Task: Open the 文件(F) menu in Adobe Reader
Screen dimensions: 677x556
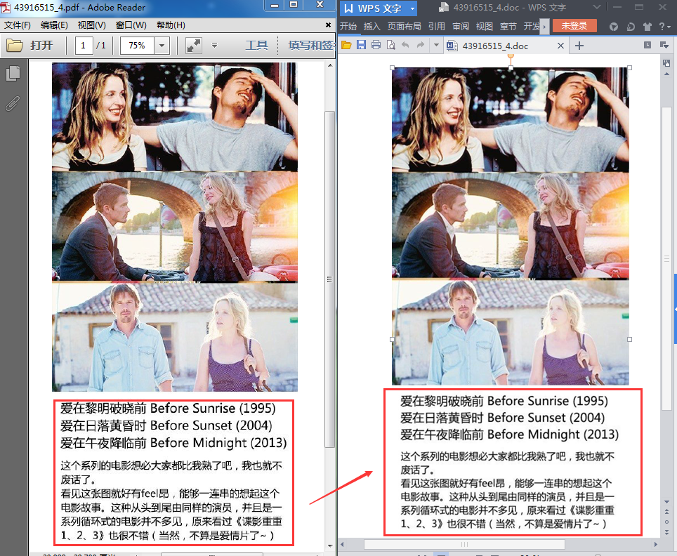Action: (x=18, y=25)
